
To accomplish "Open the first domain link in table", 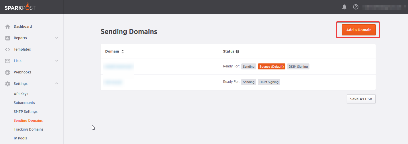I will coord(118,67).
